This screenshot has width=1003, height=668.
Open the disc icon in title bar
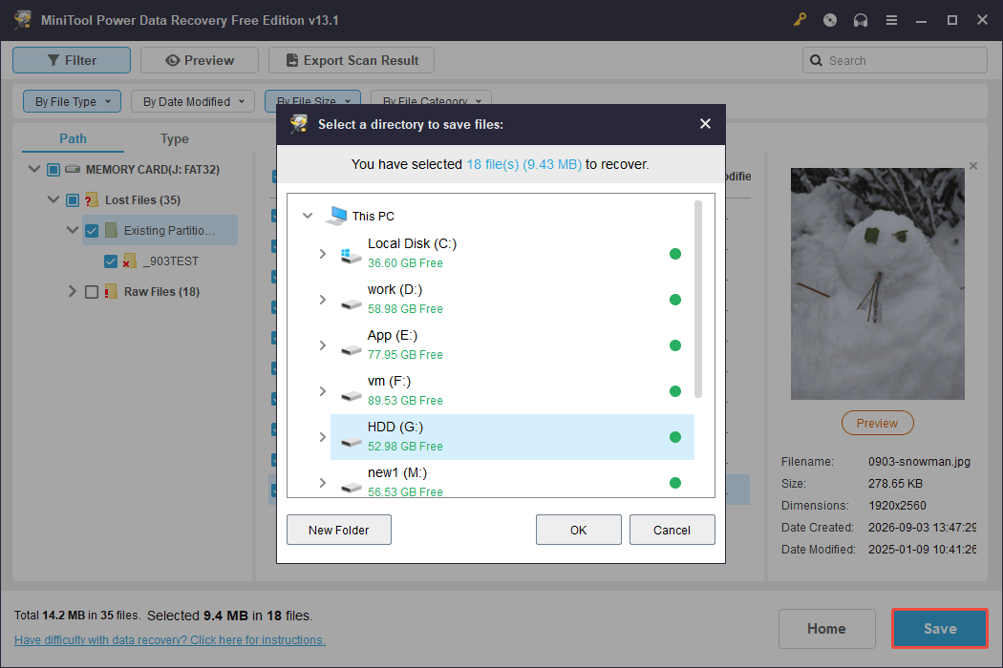point(830,20)
